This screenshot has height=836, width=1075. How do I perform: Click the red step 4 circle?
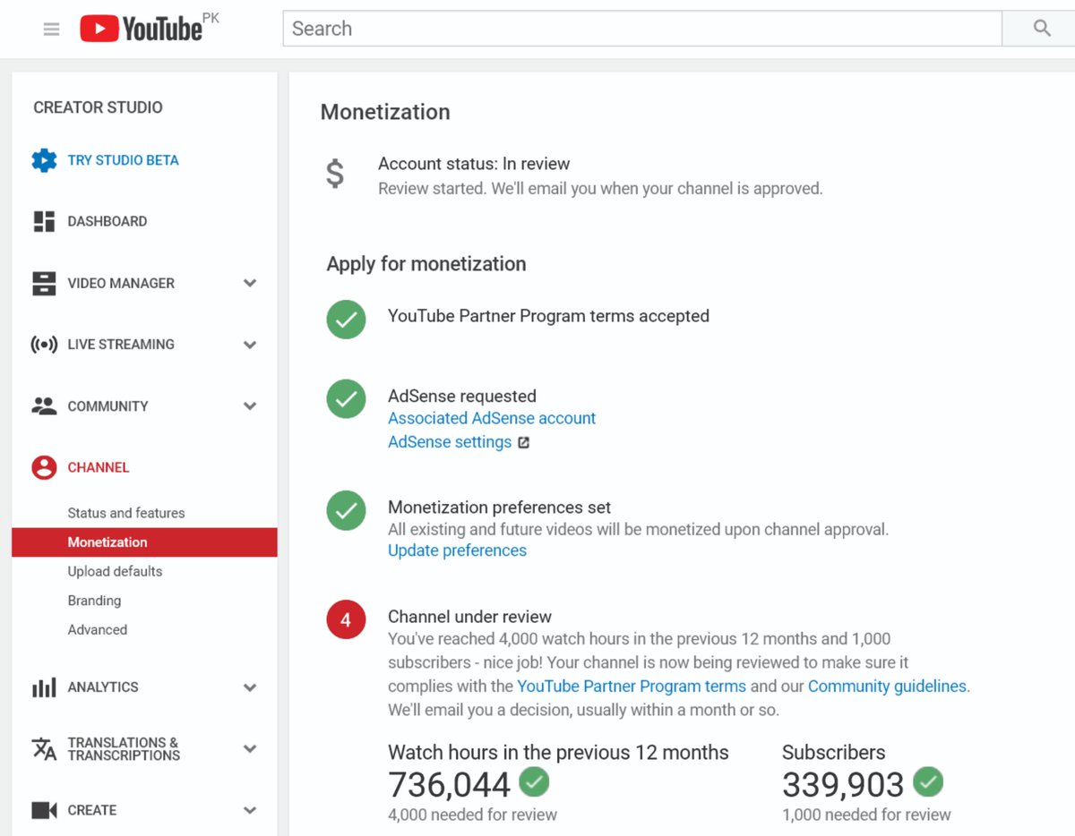pos(346,619)
